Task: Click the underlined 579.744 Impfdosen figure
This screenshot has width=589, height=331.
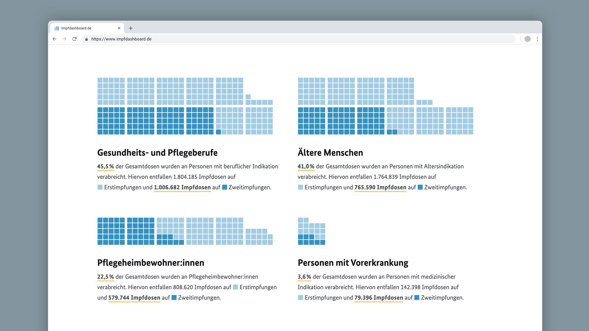Action: pos(134,298)
